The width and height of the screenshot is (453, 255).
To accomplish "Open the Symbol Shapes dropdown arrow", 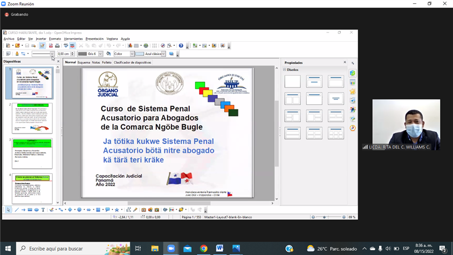I will [x=84, y=210].
